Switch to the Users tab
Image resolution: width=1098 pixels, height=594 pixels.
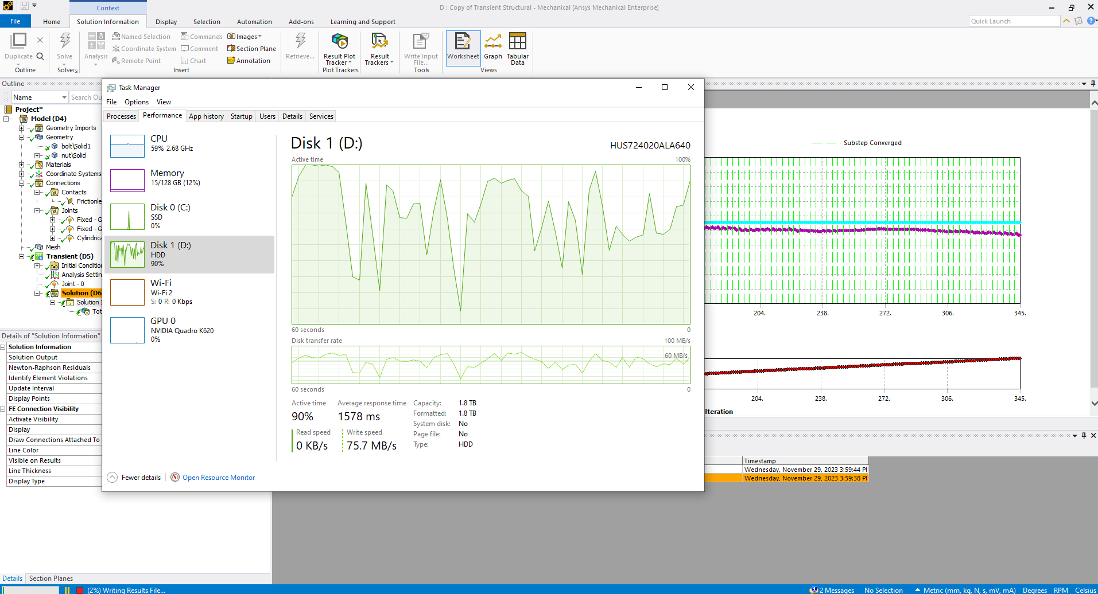267,116
